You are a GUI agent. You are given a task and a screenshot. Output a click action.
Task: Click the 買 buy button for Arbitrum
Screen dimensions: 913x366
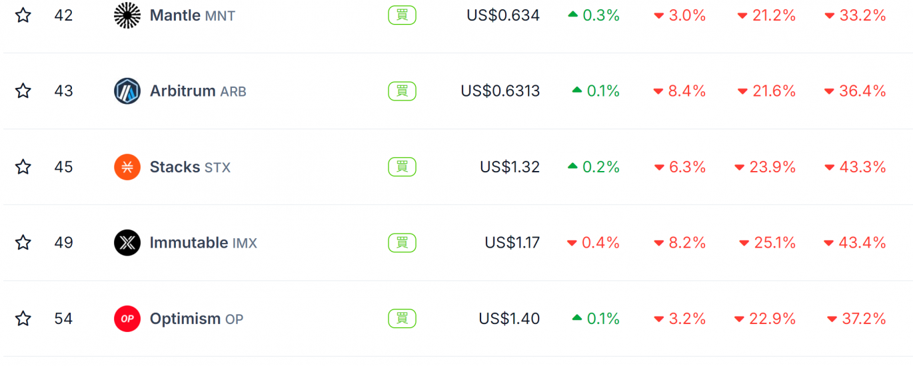tap(402, 91)
